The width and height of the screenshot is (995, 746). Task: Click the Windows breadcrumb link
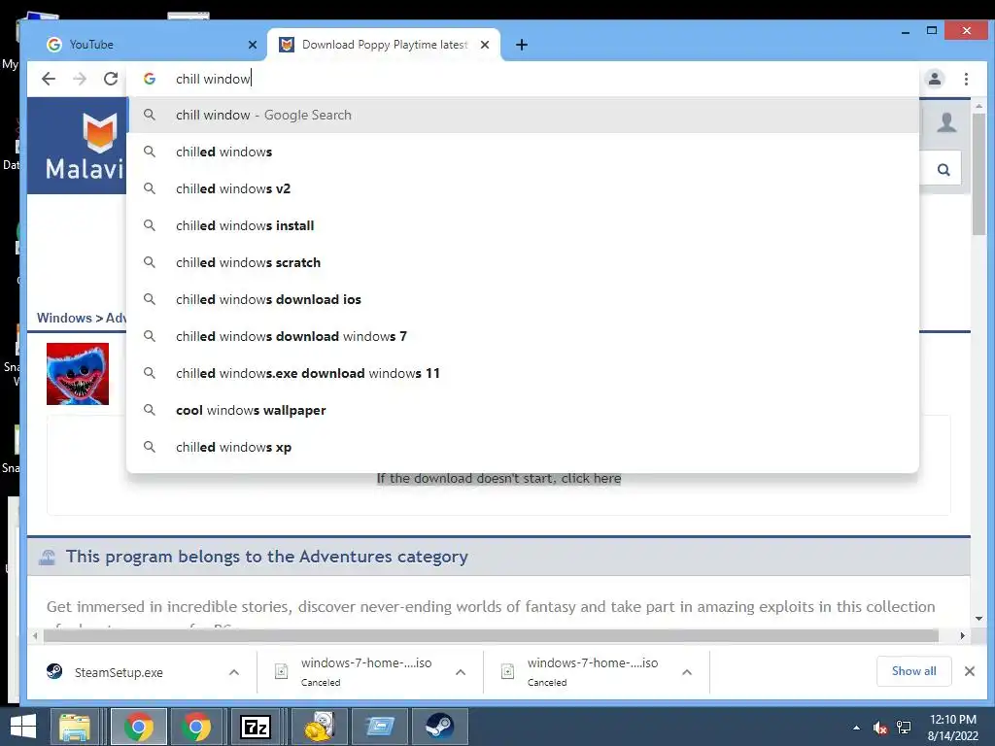64,318
